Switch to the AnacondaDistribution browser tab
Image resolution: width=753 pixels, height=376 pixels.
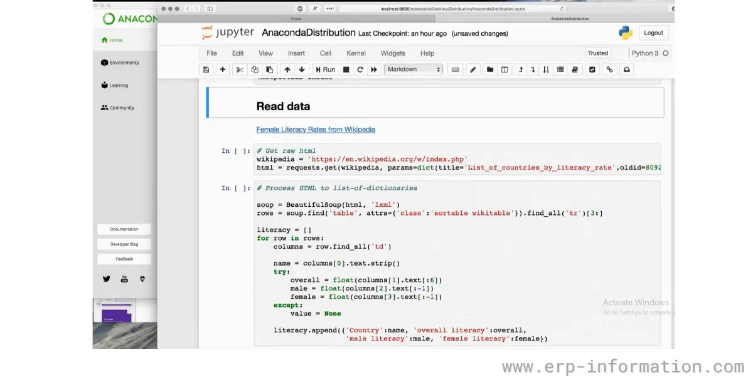click(x=570, y=19)
